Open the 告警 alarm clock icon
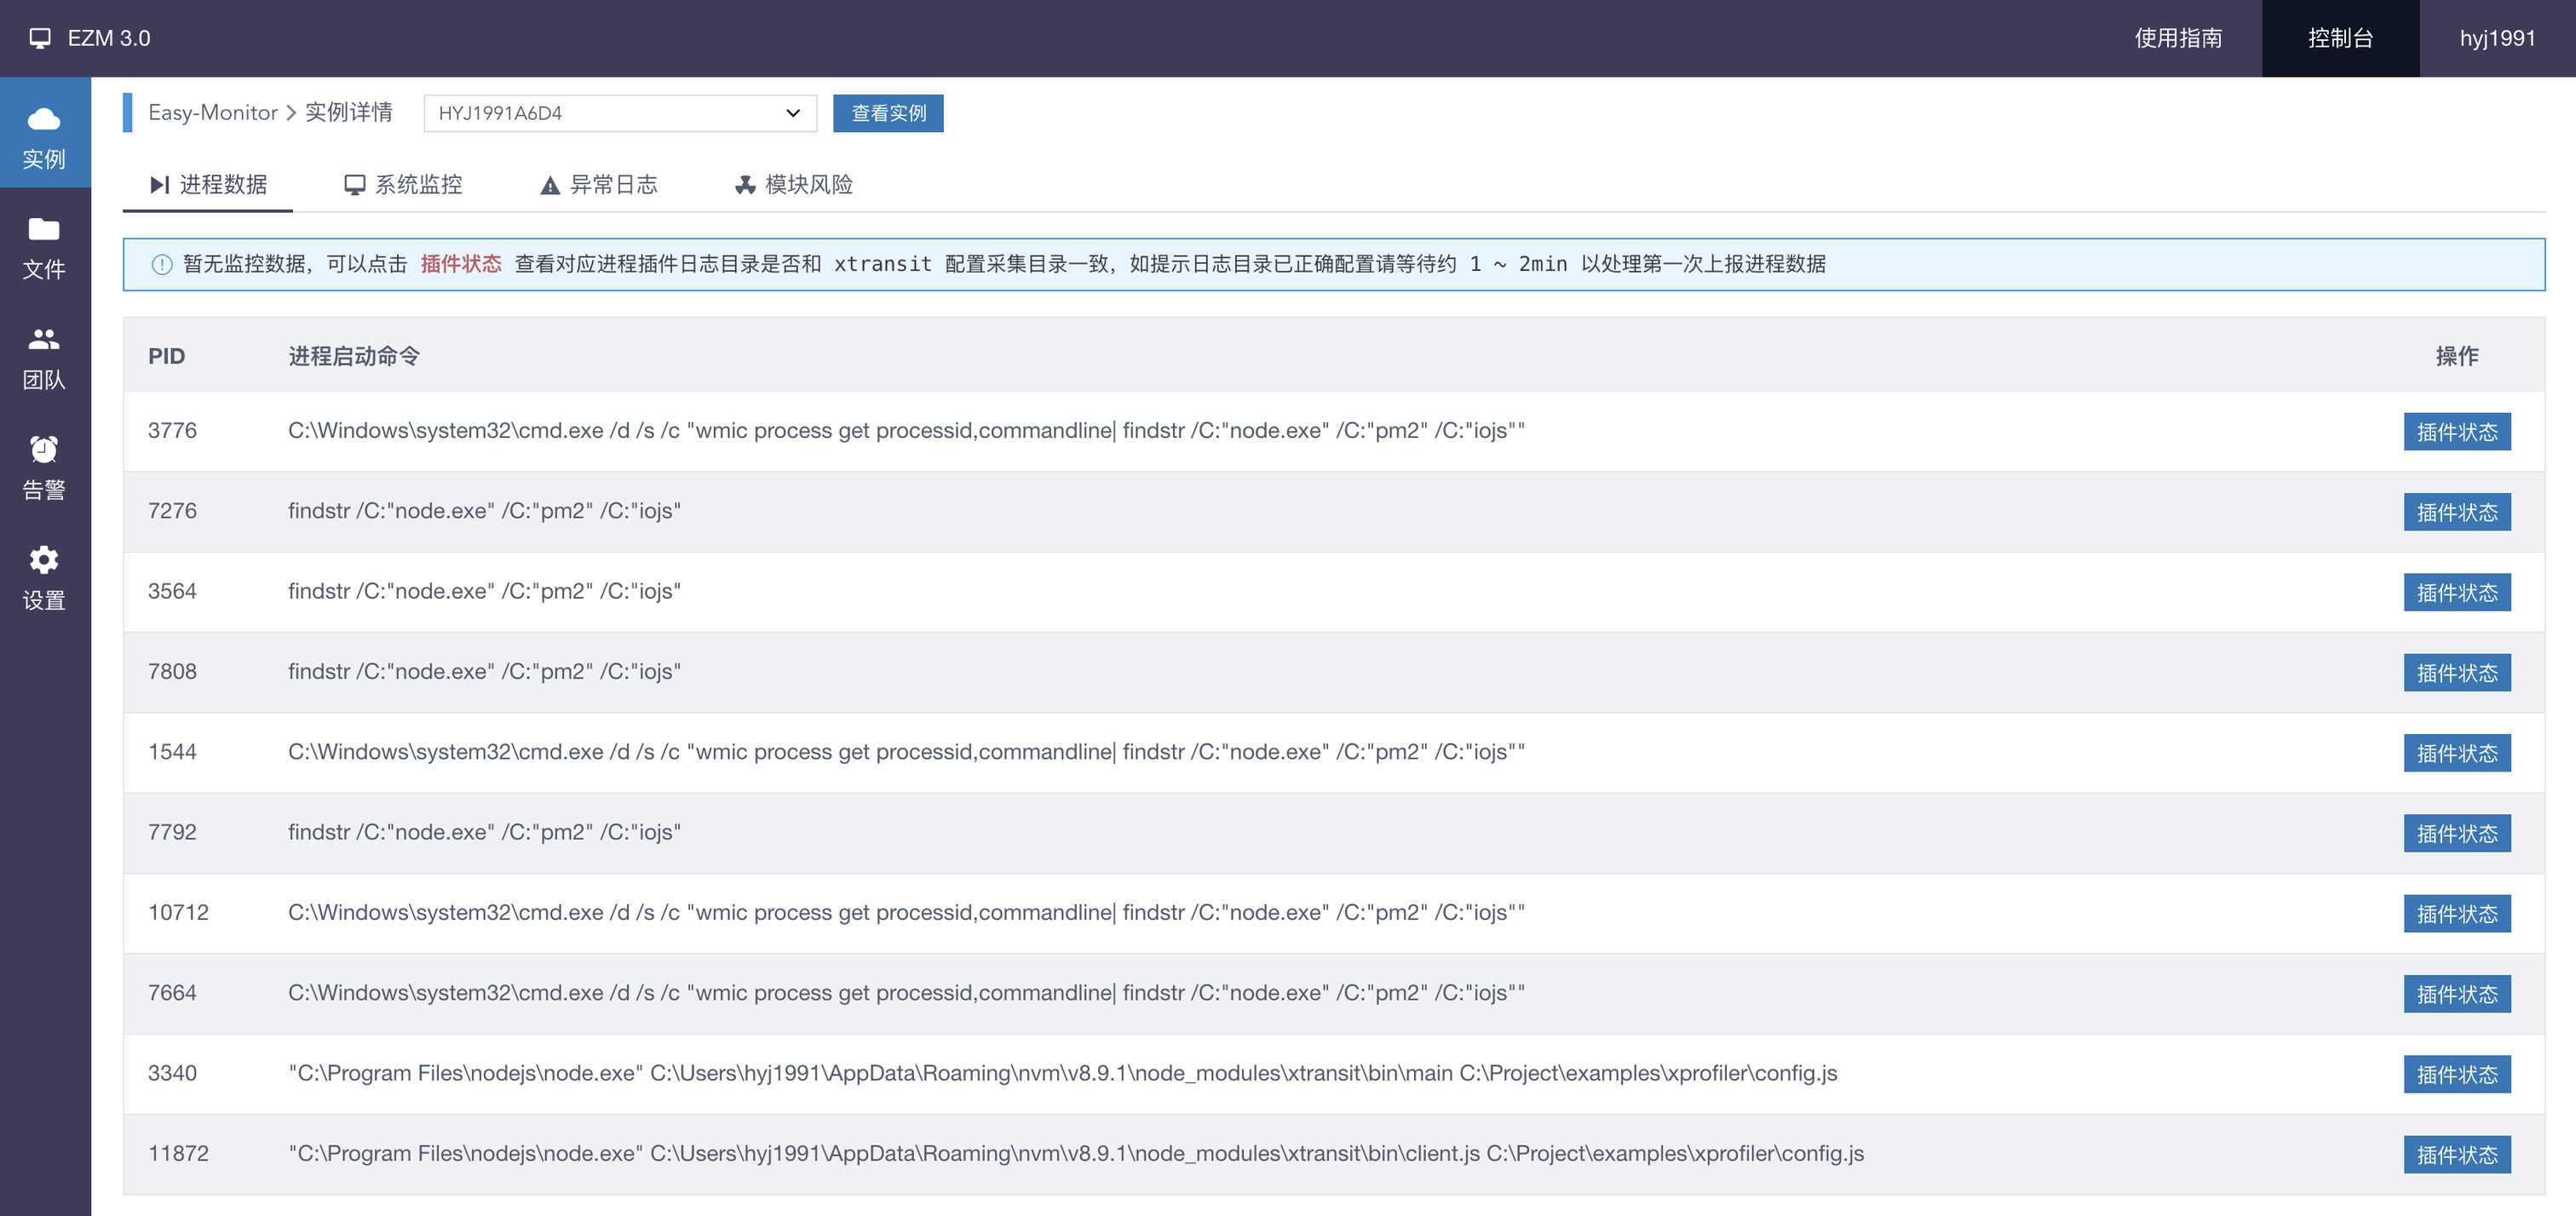Image resolution: width=2576 pixels, height=1216 pixels. [44, 450]
